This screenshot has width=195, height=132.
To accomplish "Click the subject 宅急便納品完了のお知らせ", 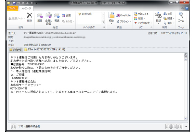I will (37, 45).
